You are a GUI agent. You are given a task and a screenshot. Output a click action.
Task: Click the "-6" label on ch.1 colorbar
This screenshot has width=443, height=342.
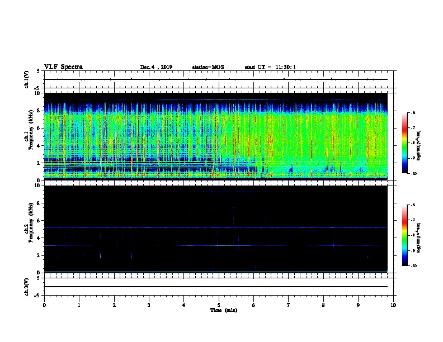413,112
